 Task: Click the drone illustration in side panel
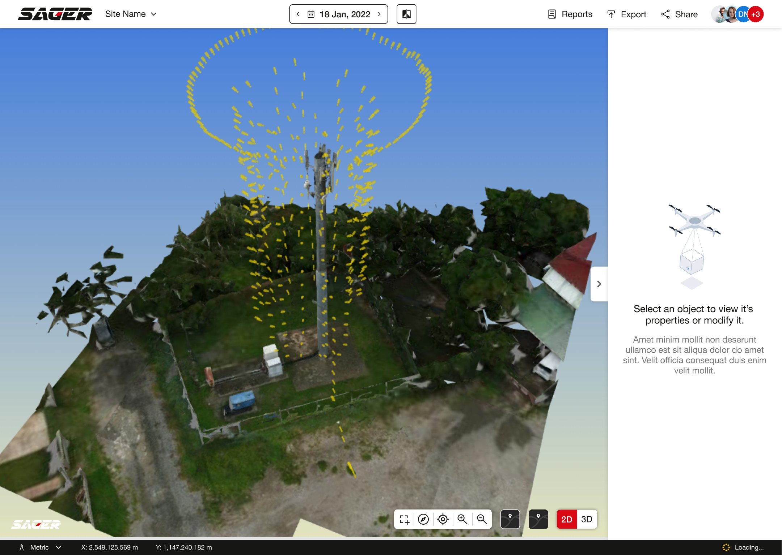coord(694,247)
